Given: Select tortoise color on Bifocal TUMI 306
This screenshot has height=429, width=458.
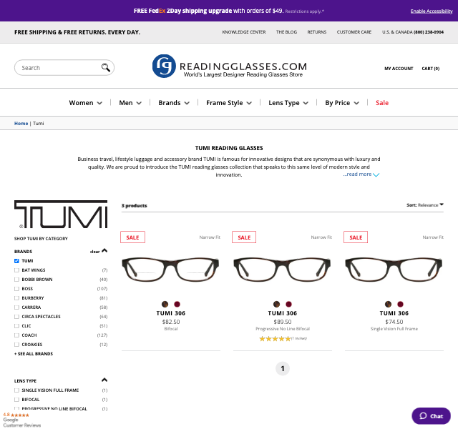Looking at the screenshot, I should [x=165, y=304].
